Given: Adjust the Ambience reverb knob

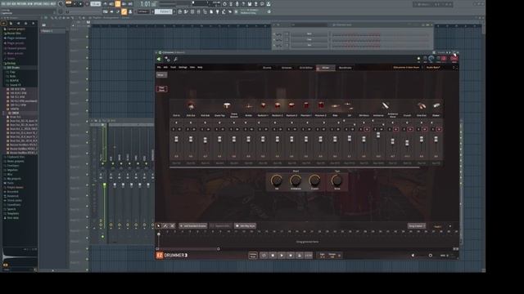Looking at the screenshot, I should (x=296, y=180).
